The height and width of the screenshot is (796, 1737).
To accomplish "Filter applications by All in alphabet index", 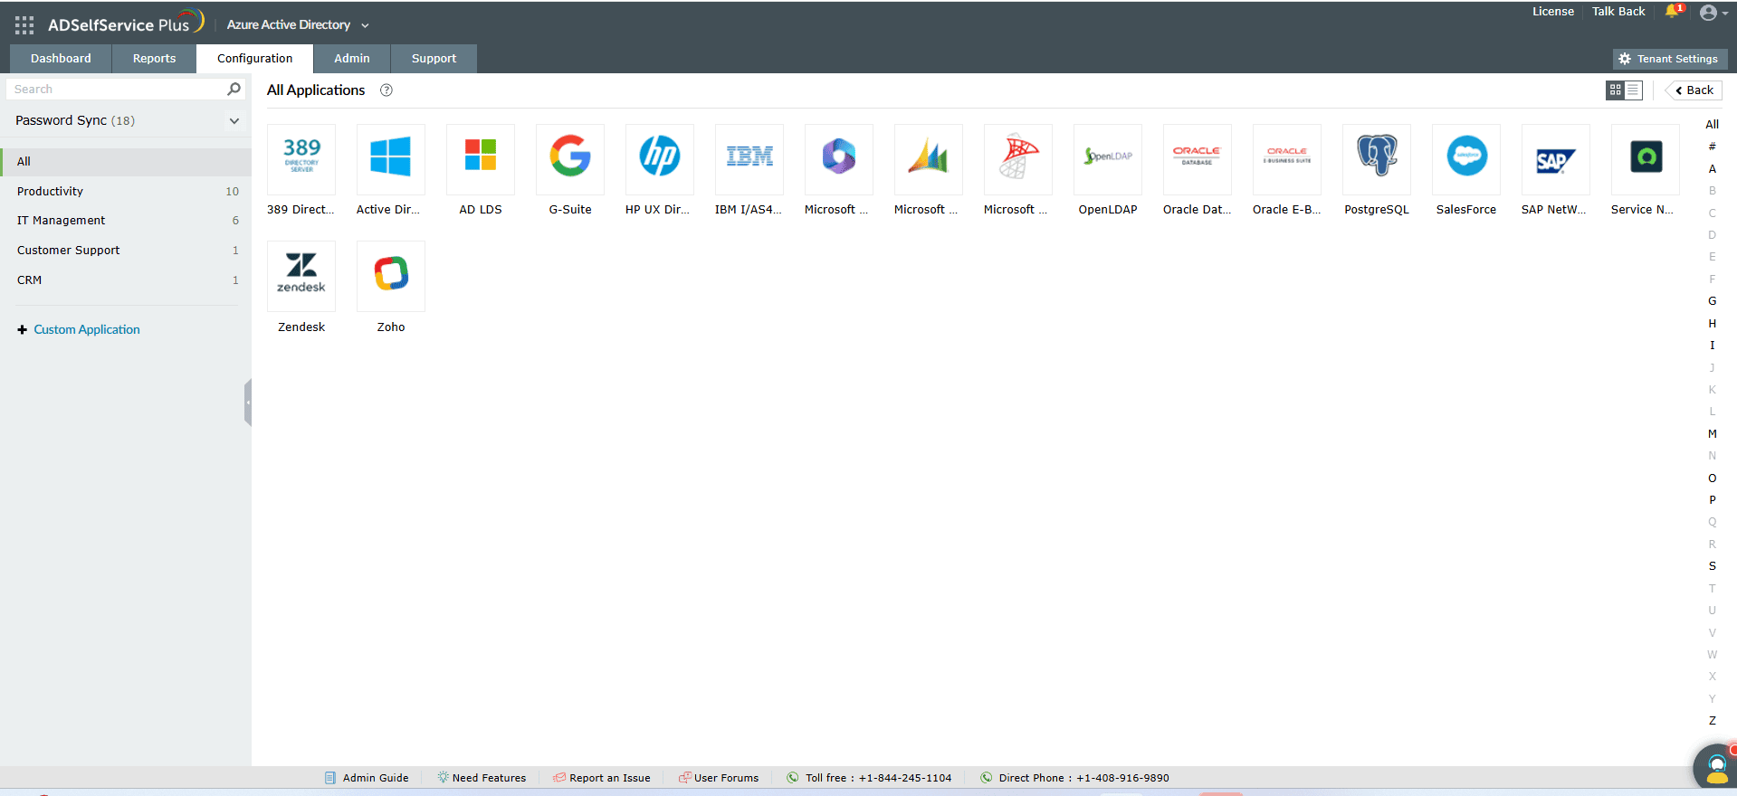I will coord(1712,125).
